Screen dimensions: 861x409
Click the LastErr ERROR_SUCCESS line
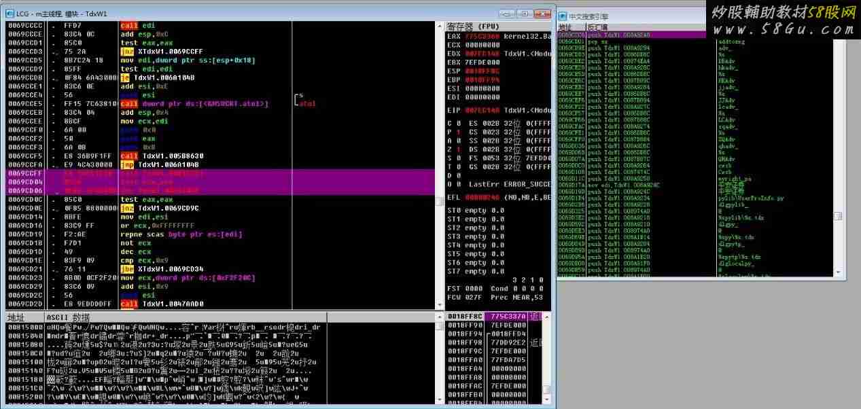coord(511,184)
